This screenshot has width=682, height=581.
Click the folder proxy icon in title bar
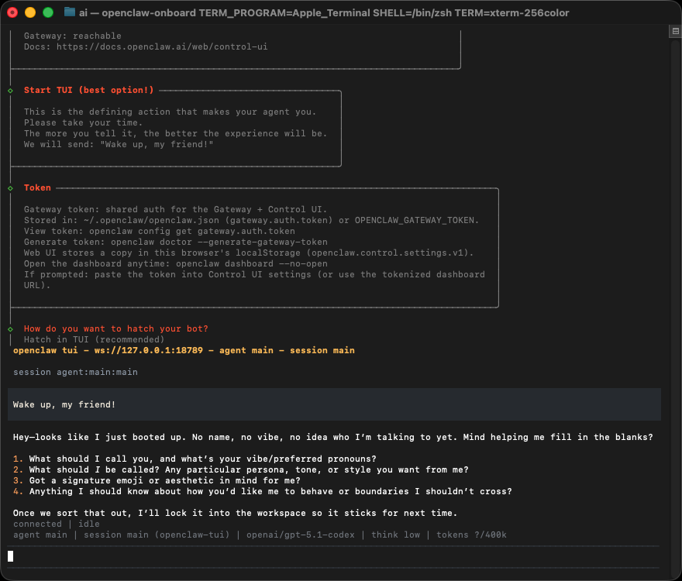70,12
